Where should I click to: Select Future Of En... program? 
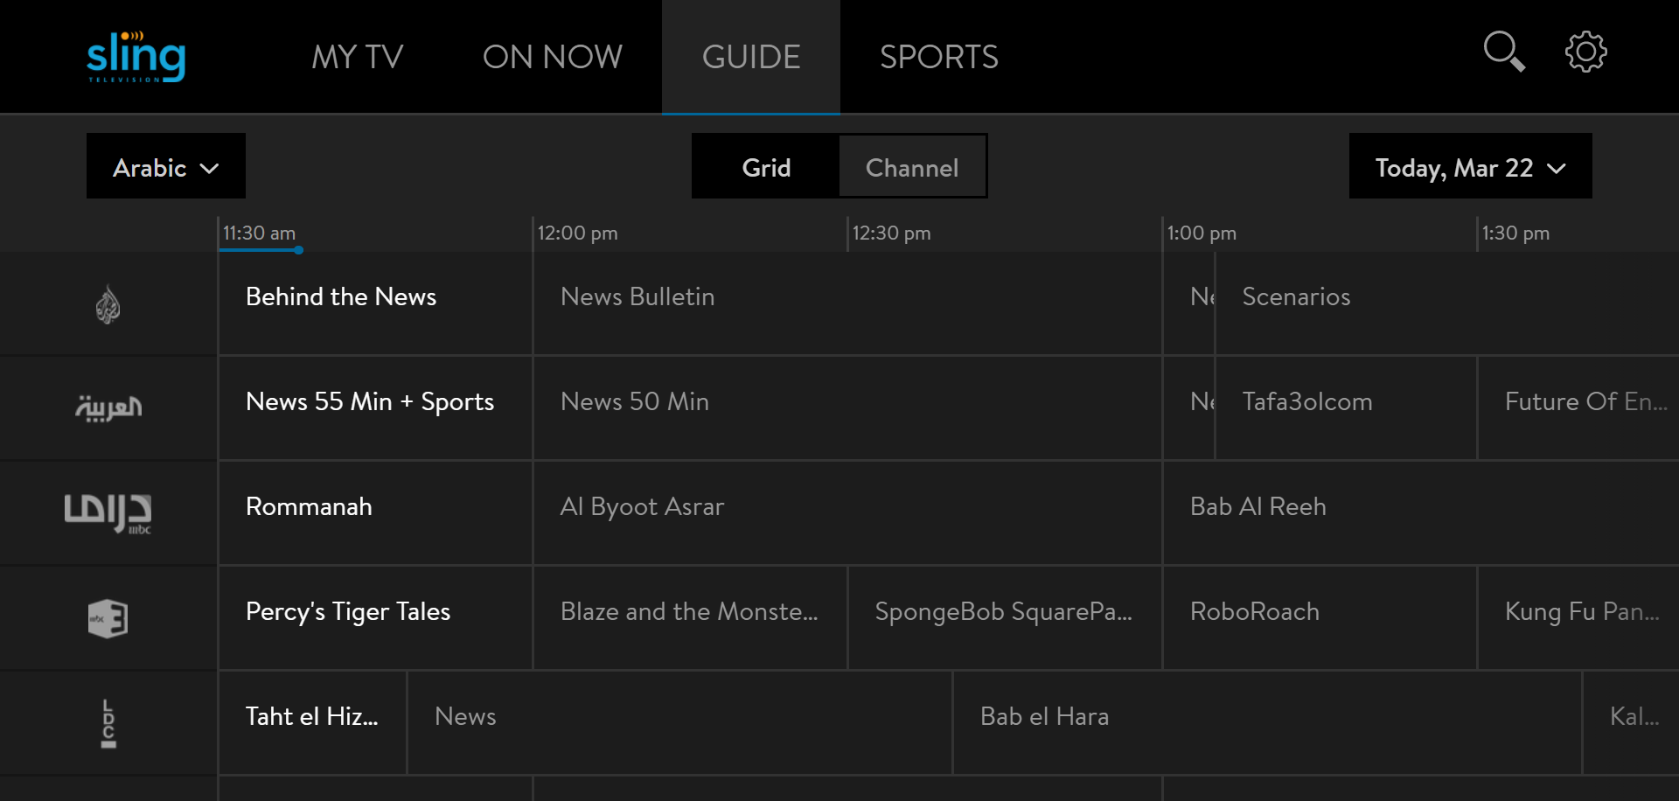(x=1578, y=408)
